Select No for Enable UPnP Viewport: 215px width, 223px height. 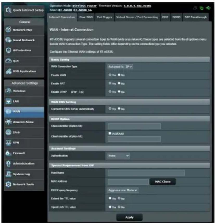click(119, 91)
